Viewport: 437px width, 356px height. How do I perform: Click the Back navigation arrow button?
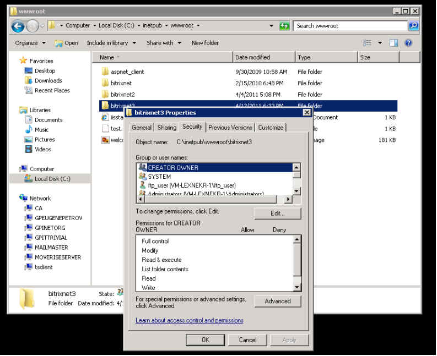click(x=18, y=26)
